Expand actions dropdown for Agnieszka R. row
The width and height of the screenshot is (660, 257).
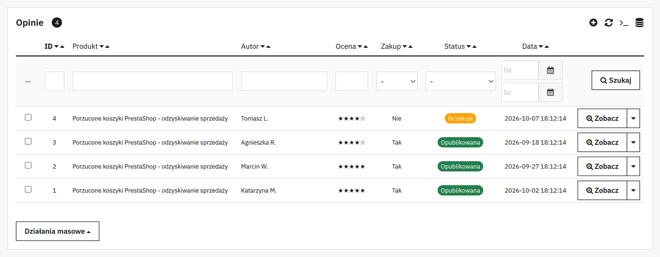tap(633, 142)
